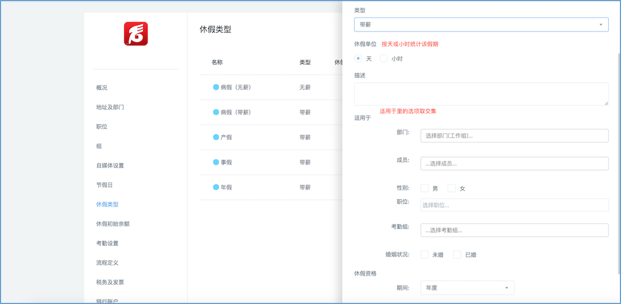Open 职位 sidebar menu item
The image size is (621, 304).
[101, 127]
